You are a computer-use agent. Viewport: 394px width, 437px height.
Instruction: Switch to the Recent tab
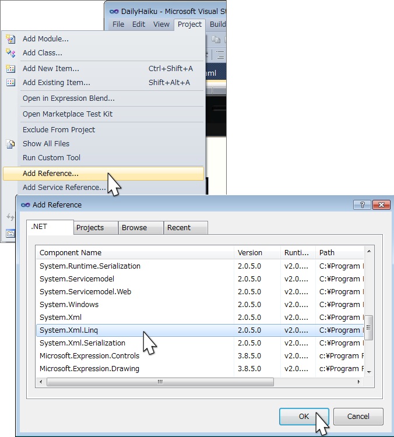click(x=186, y=228)
